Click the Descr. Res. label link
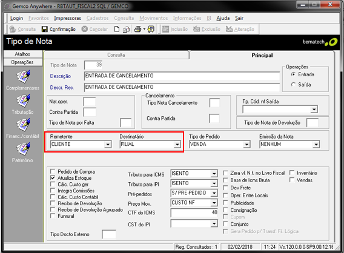The width and height of the screenshot is (344, 253). click(62, 88)
